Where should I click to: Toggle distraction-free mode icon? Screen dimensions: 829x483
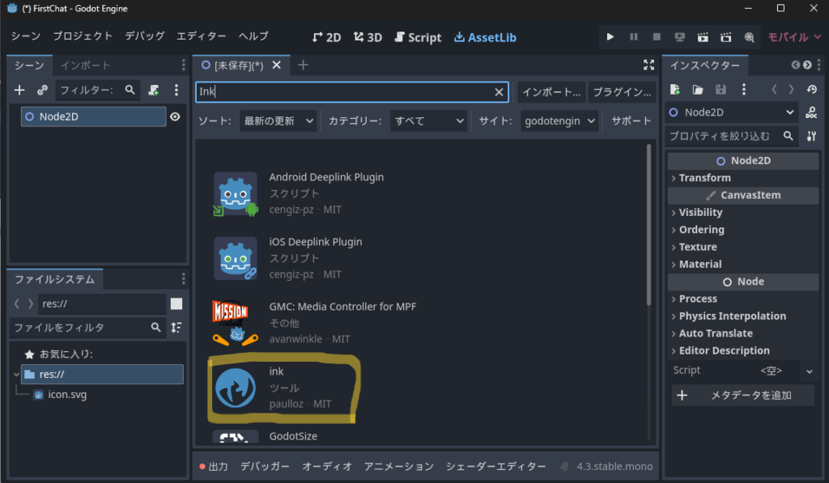point(648,65)
